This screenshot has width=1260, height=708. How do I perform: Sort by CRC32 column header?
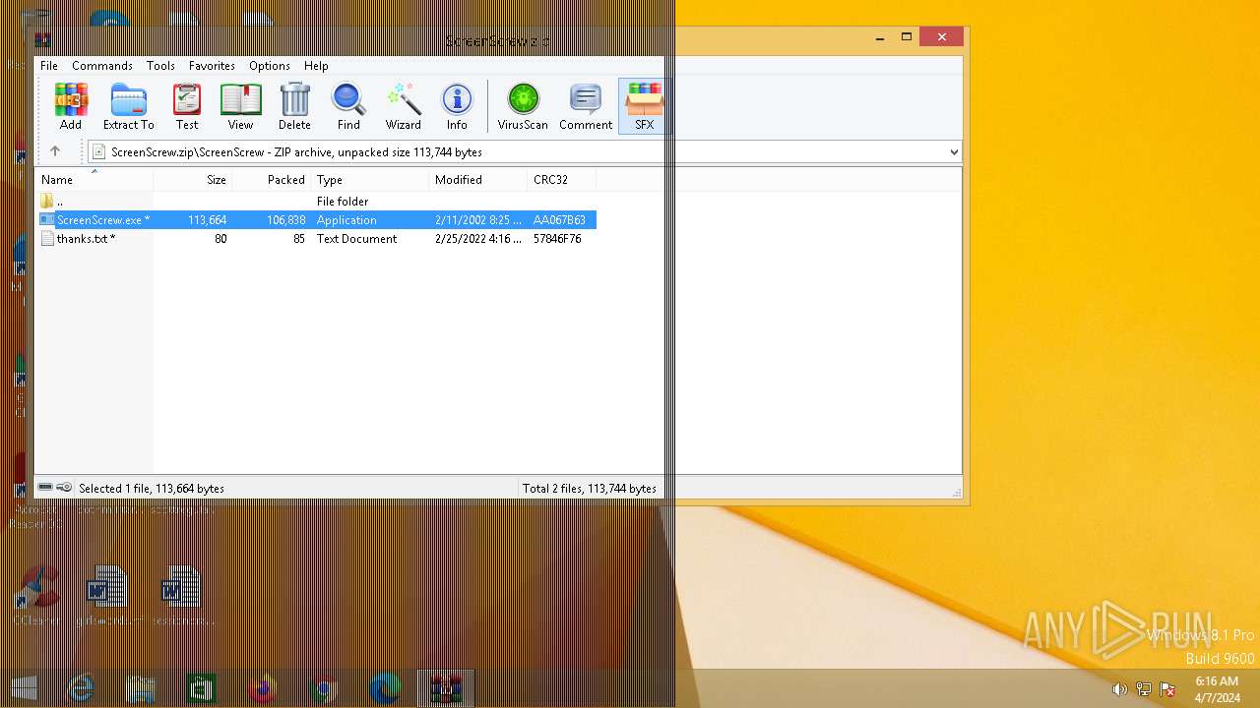562,180
